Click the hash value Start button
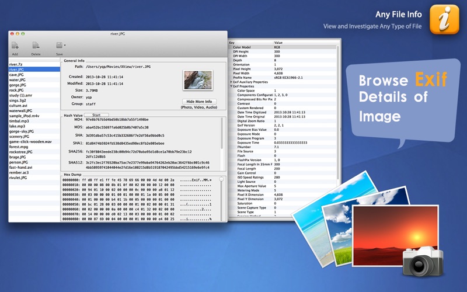This screenshot has height=292, width=467. click(x=96, y=115)
